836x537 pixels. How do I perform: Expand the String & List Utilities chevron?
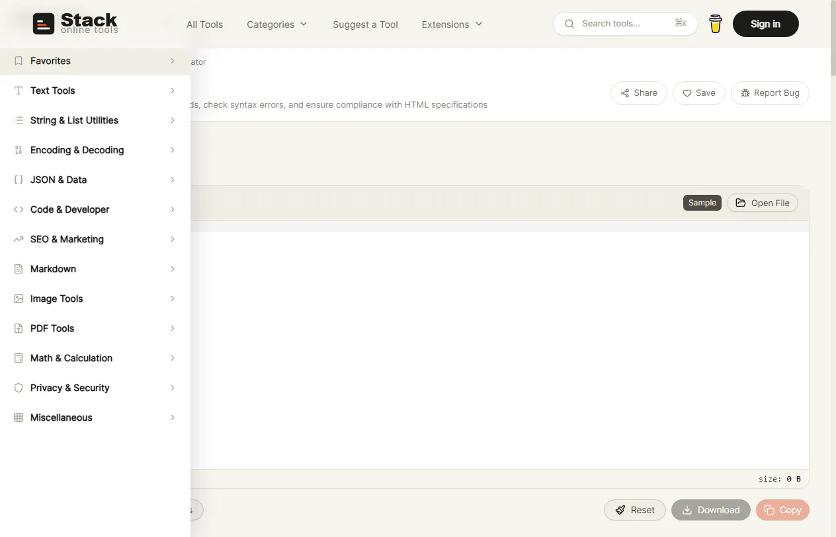point(173,120)
